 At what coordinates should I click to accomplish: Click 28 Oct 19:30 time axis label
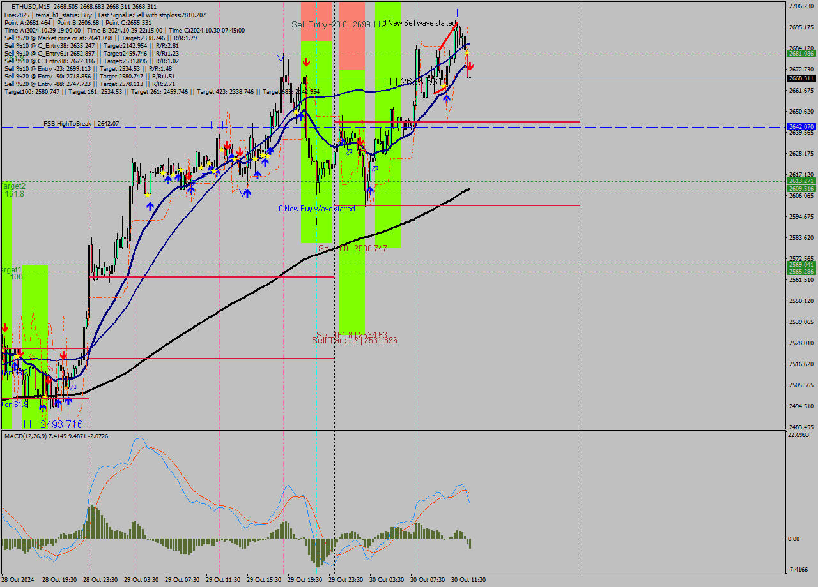click(x=59, y=580)
